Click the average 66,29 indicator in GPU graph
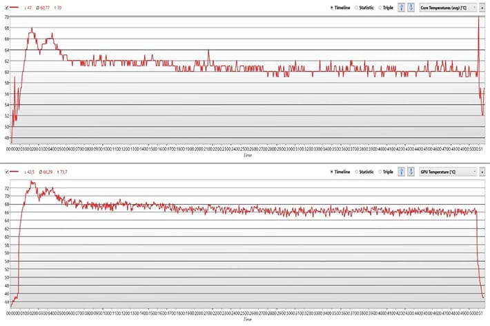Image resolution: width=490 pixels, height=326 pixels. point(46,172)
